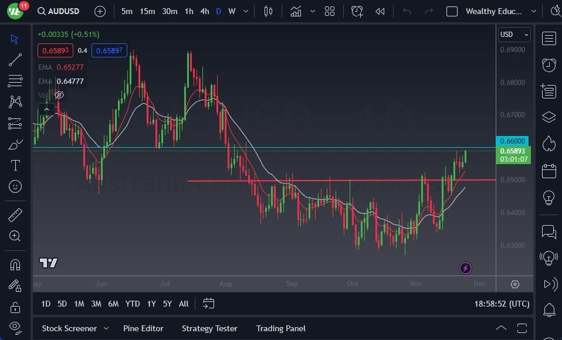This screenshot has height=340, width=562.
Task: Hide all drawings on the chart
Action: (x=15, y=327)
